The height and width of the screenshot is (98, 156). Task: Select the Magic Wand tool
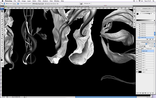tap(2, 18)
